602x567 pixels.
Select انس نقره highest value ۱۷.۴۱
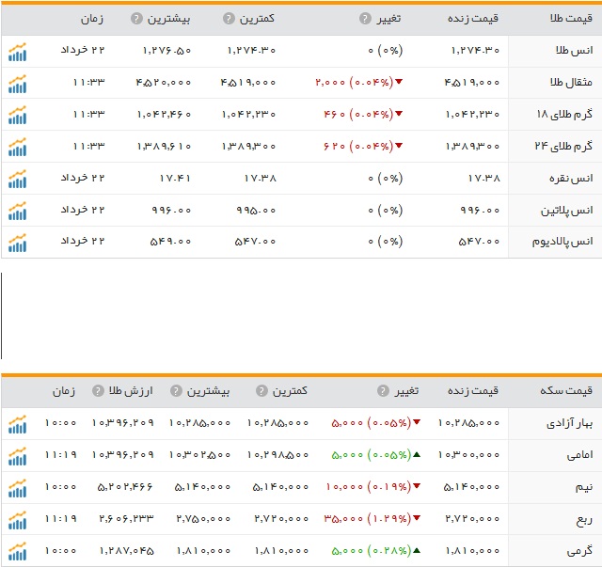[x=175, y=178]
